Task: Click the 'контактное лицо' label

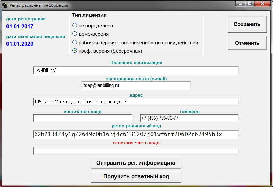Action: click(83, 112)
